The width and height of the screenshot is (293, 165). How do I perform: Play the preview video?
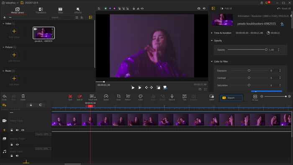point(133,88)
